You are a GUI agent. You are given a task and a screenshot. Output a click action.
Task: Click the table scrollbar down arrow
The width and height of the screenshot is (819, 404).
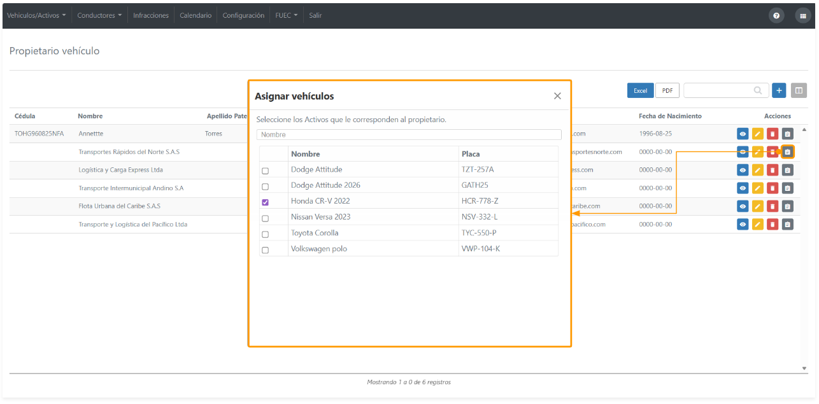(804, 368)
